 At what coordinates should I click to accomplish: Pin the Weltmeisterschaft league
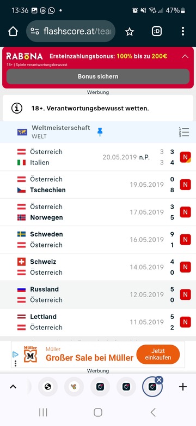pyautogui.click(x=100, y=132)
